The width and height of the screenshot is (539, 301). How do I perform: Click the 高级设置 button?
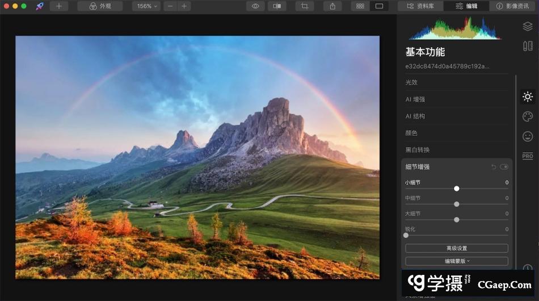(457, 248)
